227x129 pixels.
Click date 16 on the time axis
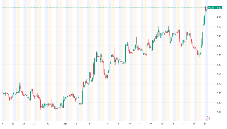[x=173, y=124]
